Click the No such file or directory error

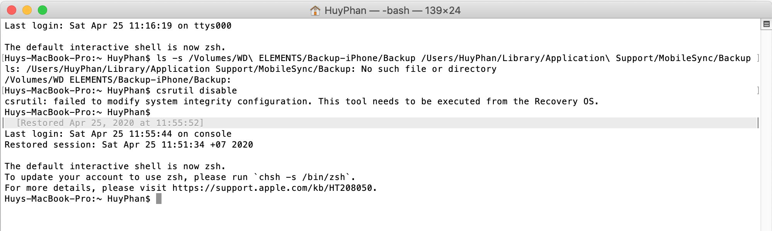tap(429, 69)
